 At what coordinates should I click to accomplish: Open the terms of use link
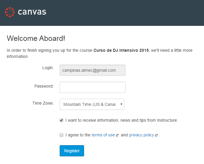[103, 135]
